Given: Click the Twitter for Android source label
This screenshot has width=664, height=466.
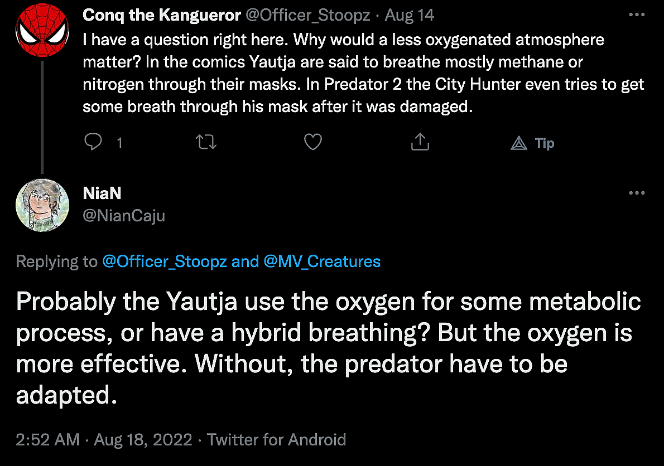Looking at the screenshot, I should (277, 439).
